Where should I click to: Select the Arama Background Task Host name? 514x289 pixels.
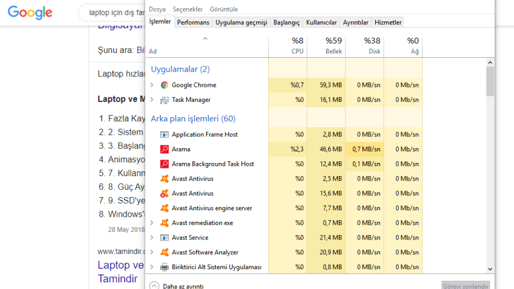(x=213, y=164)
